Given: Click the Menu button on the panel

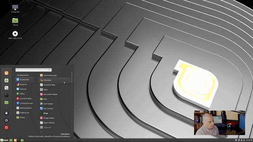Looking at the screenshot, I should [4, 140].
